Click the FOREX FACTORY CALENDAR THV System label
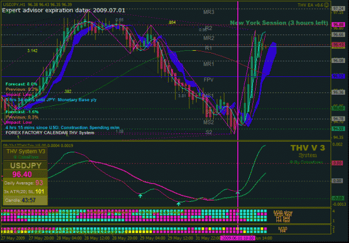Viewport: 349px width, 243px height. 50,133
